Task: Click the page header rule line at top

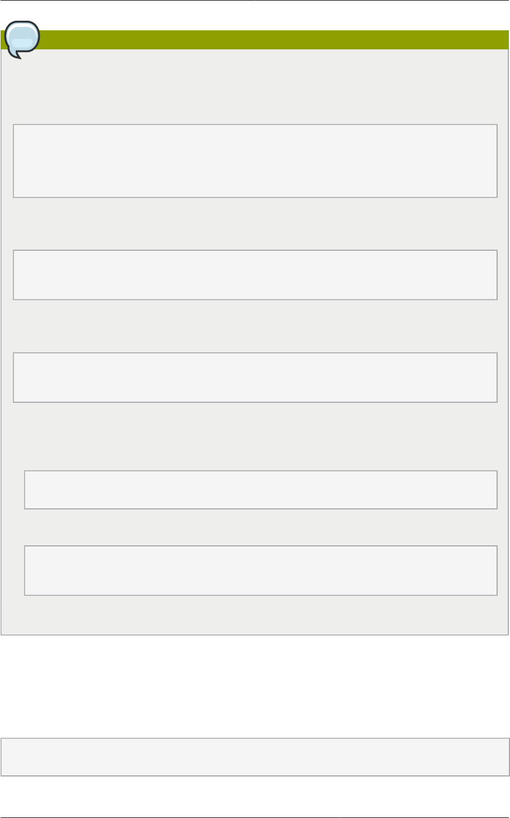Action: pos(255,1)
